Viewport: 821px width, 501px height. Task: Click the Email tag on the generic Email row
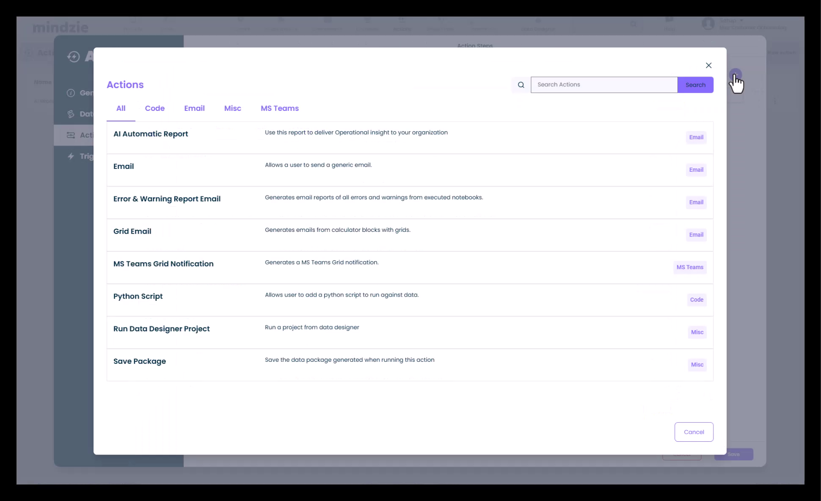(x=696, y=170)
